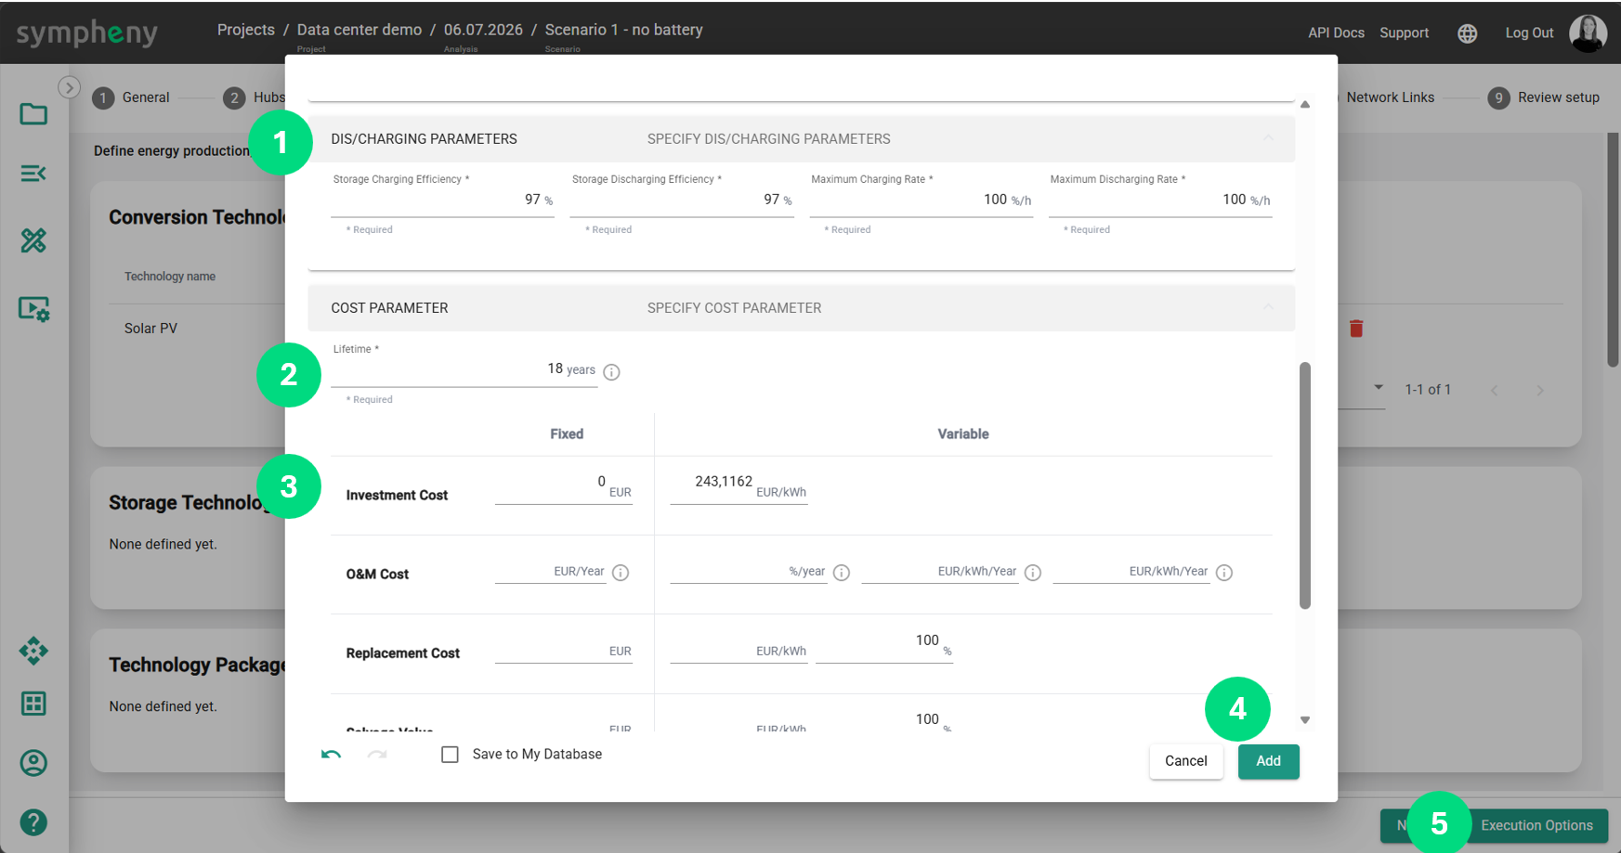Click the undo arrow icon in dialog
Image resolution: width=1621 pixels, height=853 pixels.
(x=331, y=755)
